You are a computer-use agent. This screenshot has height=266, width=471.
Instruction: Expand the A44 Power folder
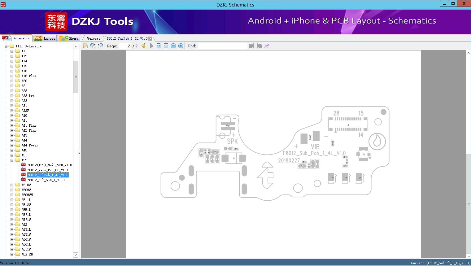(x=12, y=145)
